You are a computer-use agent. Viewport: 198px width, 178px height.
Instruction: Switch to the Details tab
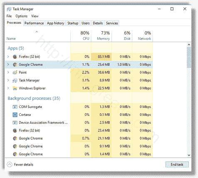coord(98,23)
